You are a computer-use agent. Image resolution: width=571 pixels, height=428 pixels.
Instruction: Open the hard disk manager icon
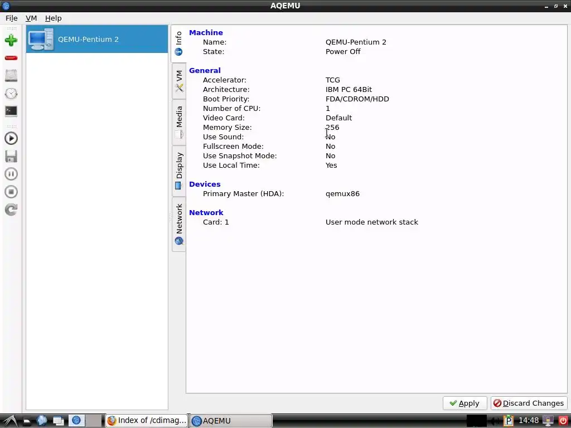coord(11,76)
